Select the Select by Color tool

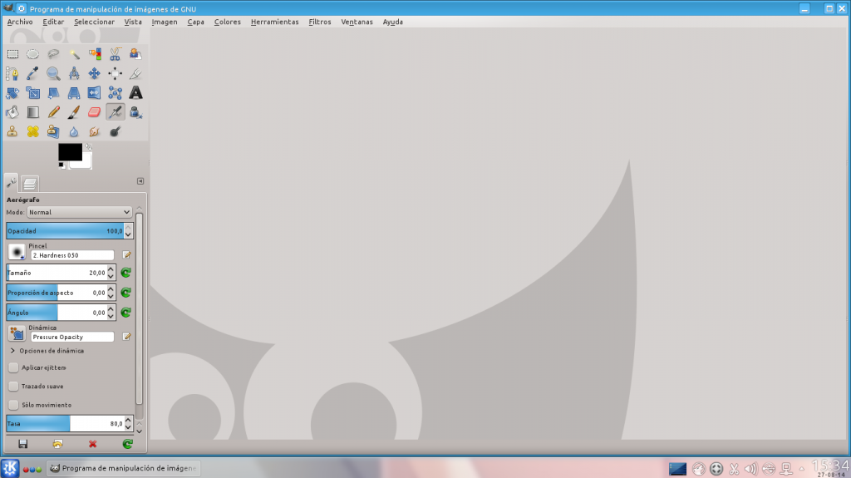(x=95, y=54)
